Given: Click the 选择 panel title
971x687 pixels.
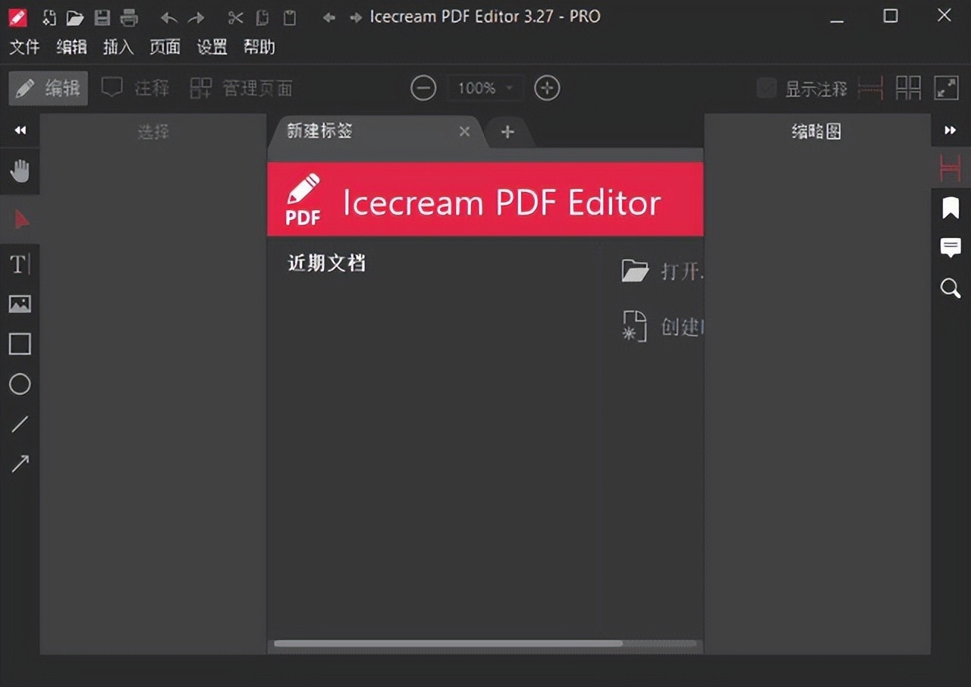Looking at the screenshot, I should [153, 131].
